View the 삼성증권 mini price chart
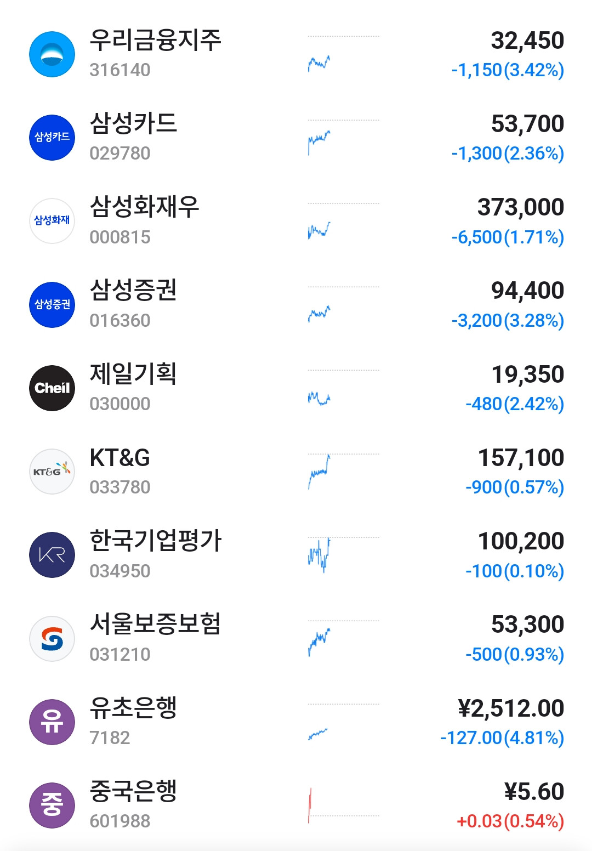The image size is (592, 851). click(320, 314)
